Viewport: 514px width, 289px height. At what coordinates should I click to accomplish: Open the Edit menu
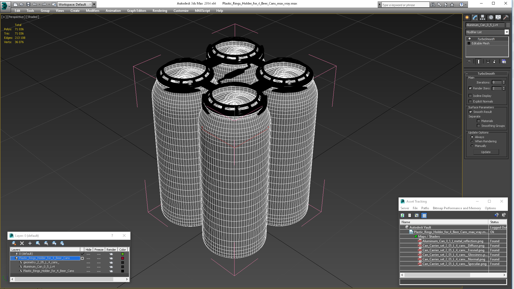(17, 11)
